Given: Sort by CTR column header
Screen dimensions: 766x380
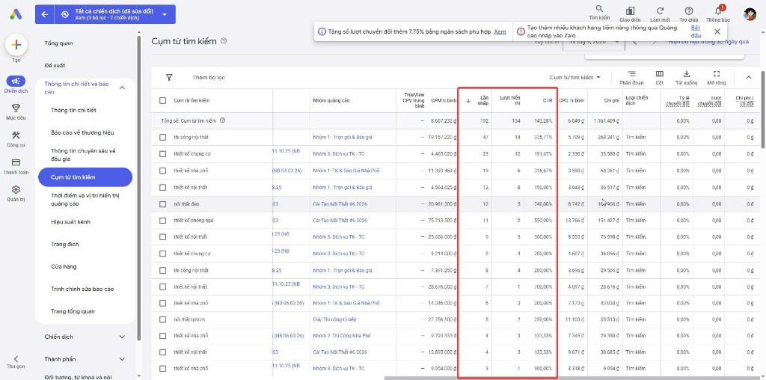Looking at the screenshot, I should tap(547, 101).
